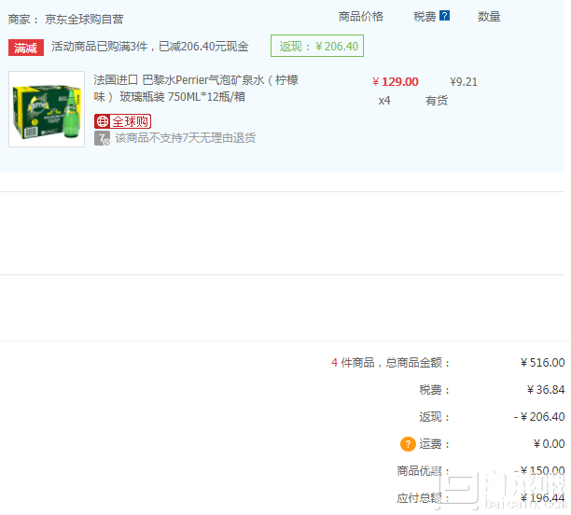This screenshot has height=515, width=571.
Task: Click the 运费 shipping label
Action: (434, 444)
